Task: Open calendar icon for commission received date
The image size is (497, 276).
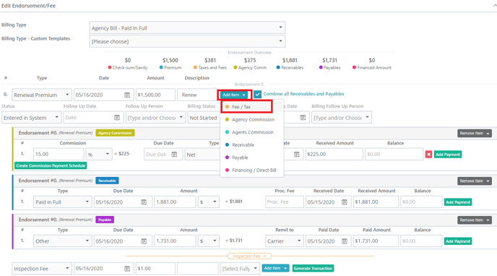Action: (x=296, y=155)
